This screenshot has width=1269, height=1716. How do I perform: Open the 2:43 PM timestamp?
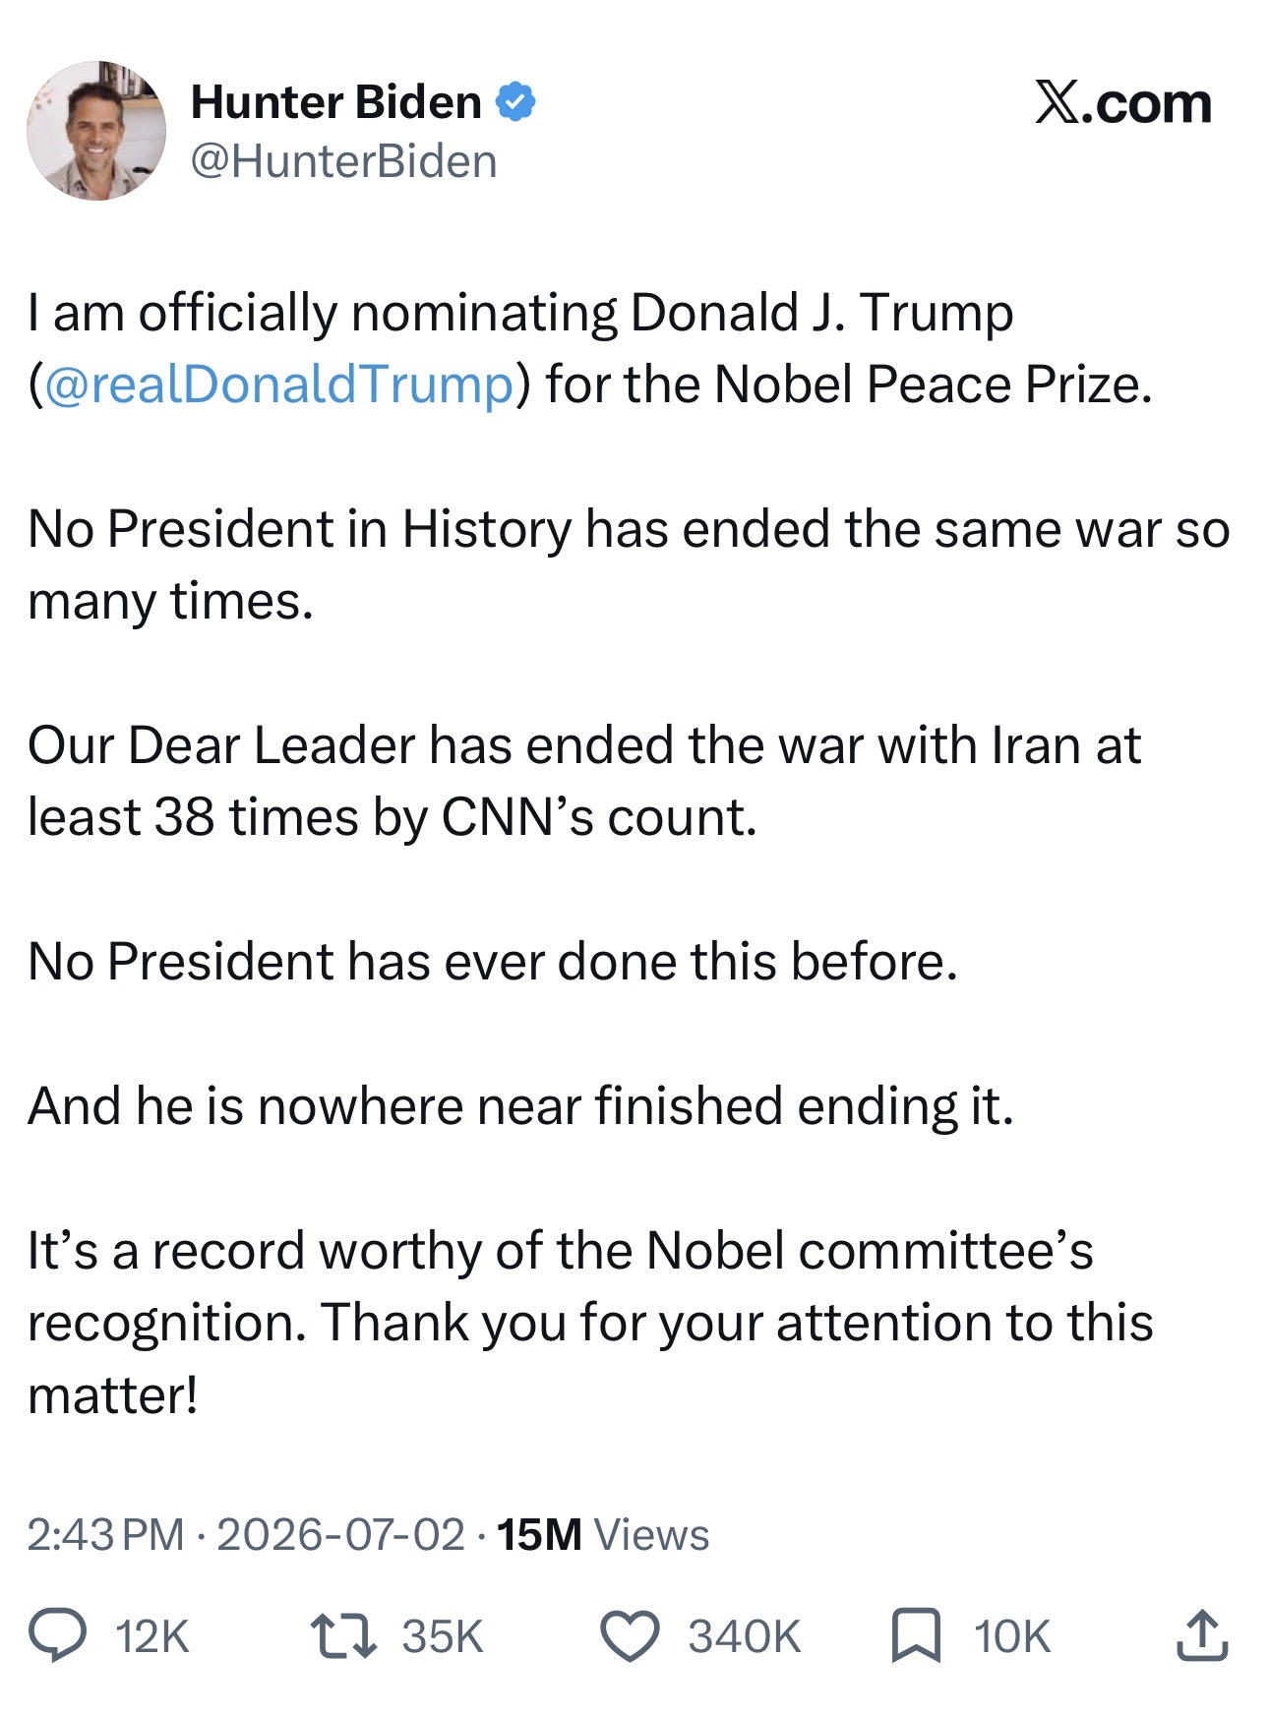[x=105, y=1534]
